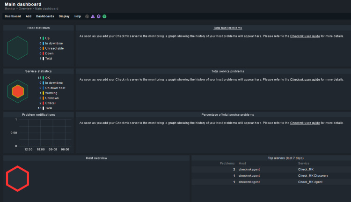
Task: Click In downtime in Service statistics
Action: (54, 83)
